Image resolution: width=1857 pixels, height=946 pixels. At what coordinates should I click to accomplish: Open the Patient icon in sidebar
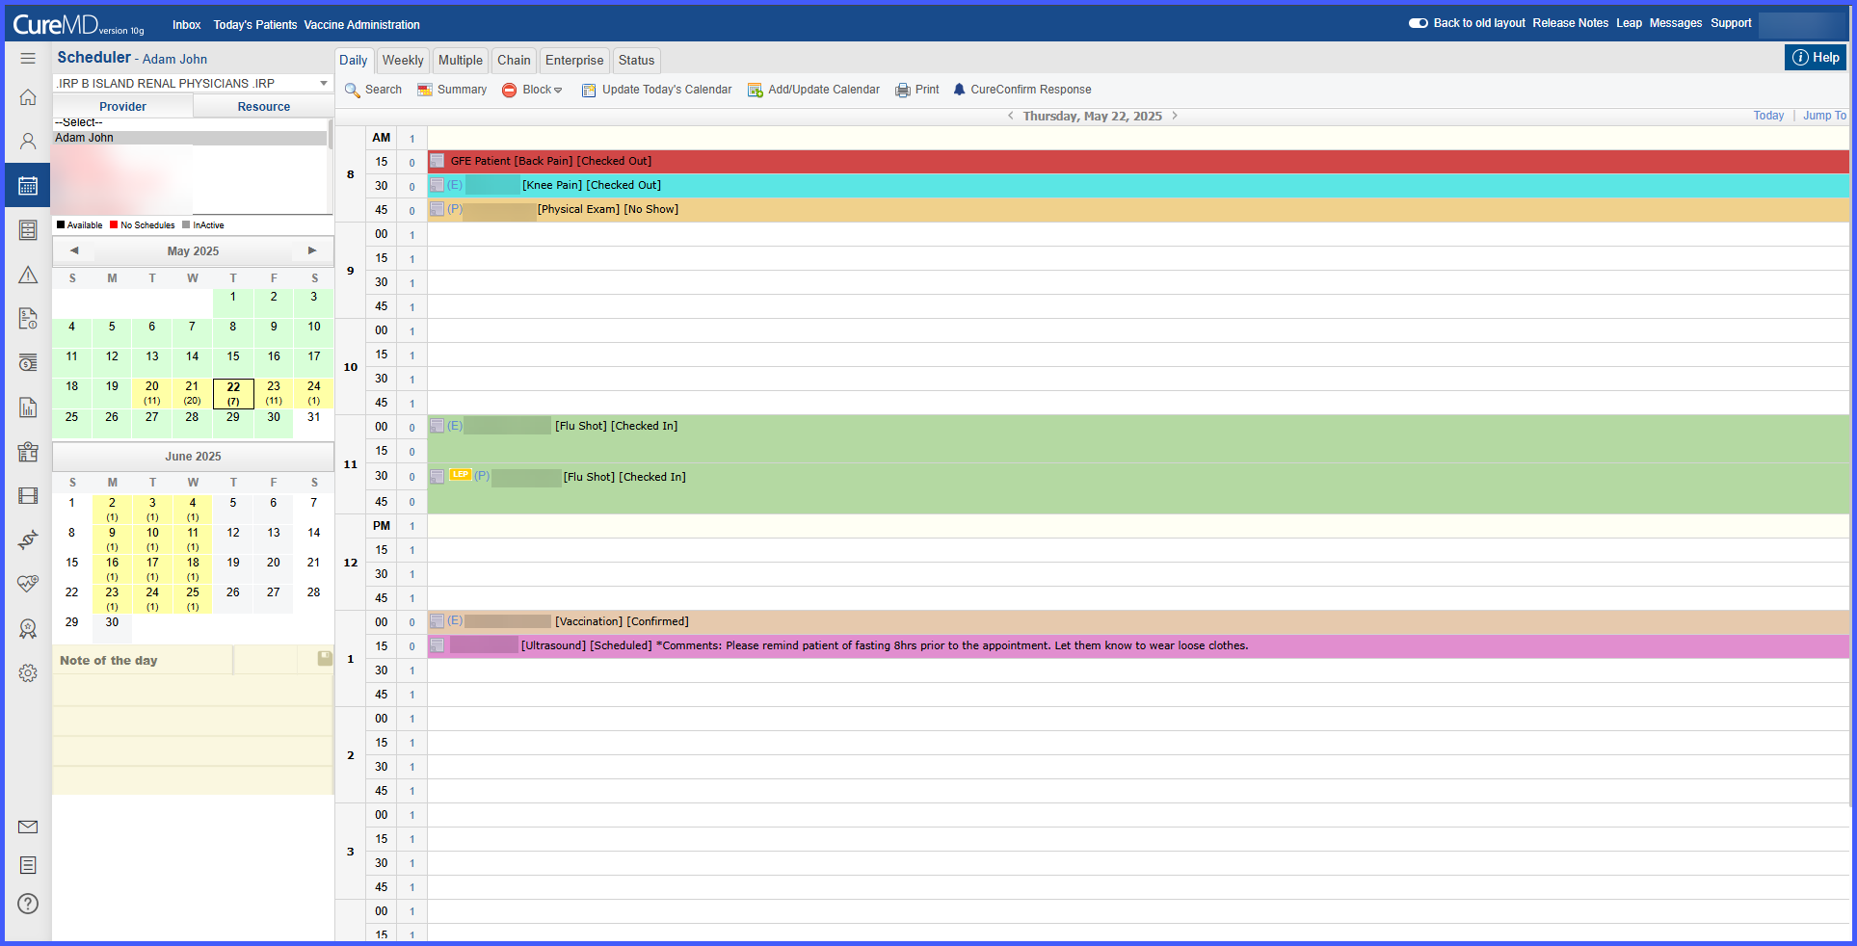click(x=28, y=142)
